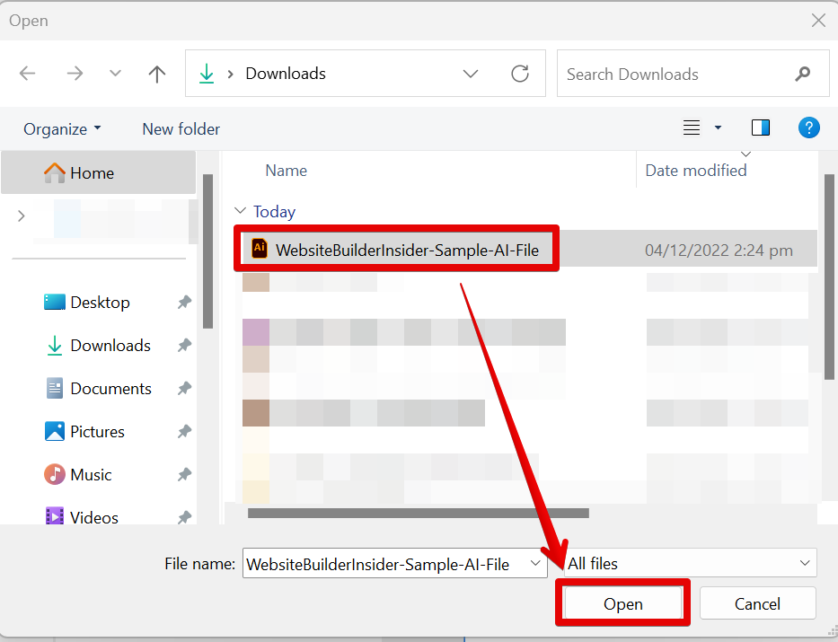Toggle the preview pane icon
838x642 pixels.
coord(761,128)
